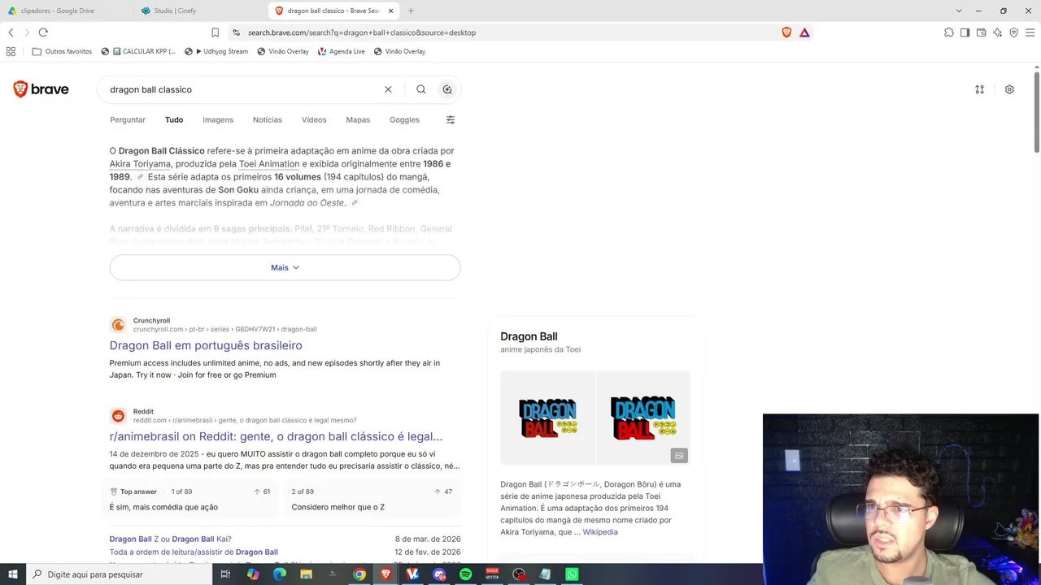Viewport: 1041px width, 585px height.
Task: View site information in the address bar
Action: pyautogui.click(x=236, y=32)
